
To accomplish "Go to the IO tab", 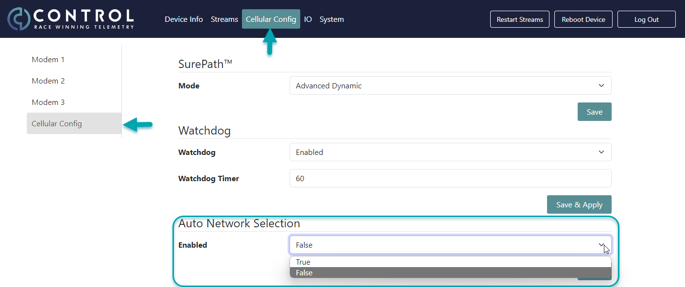I will [308, 19].
